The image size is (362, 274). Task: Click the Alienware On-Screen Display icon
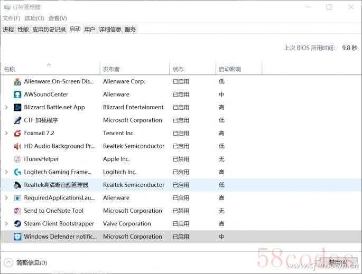(17, 82)
